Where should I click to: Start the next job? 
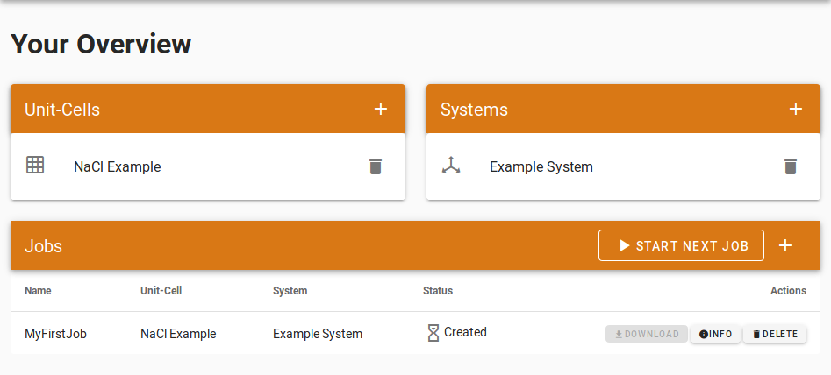point(682,245)
